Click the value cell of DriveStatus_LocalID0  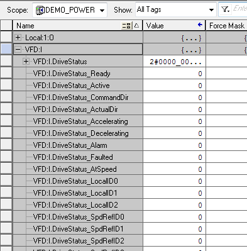(174, 181)
